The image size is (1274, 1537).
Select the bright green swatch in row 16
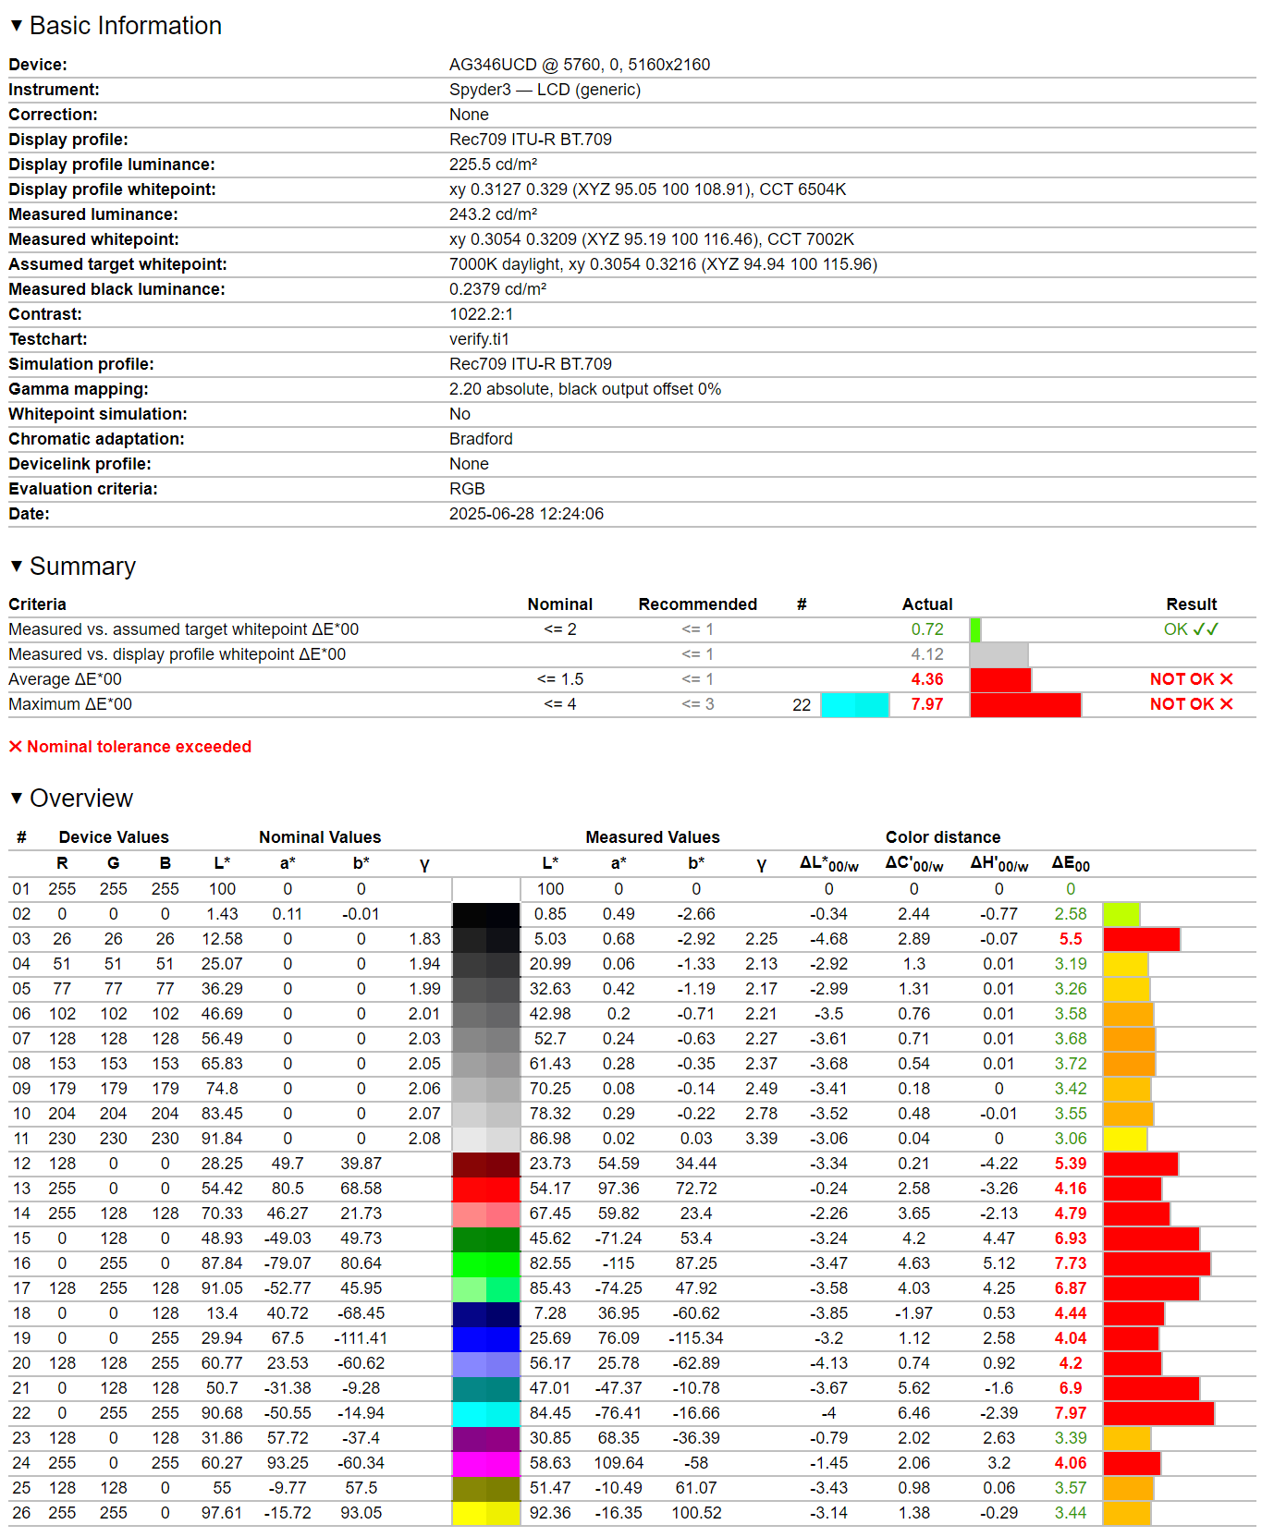pos(485,1263)
